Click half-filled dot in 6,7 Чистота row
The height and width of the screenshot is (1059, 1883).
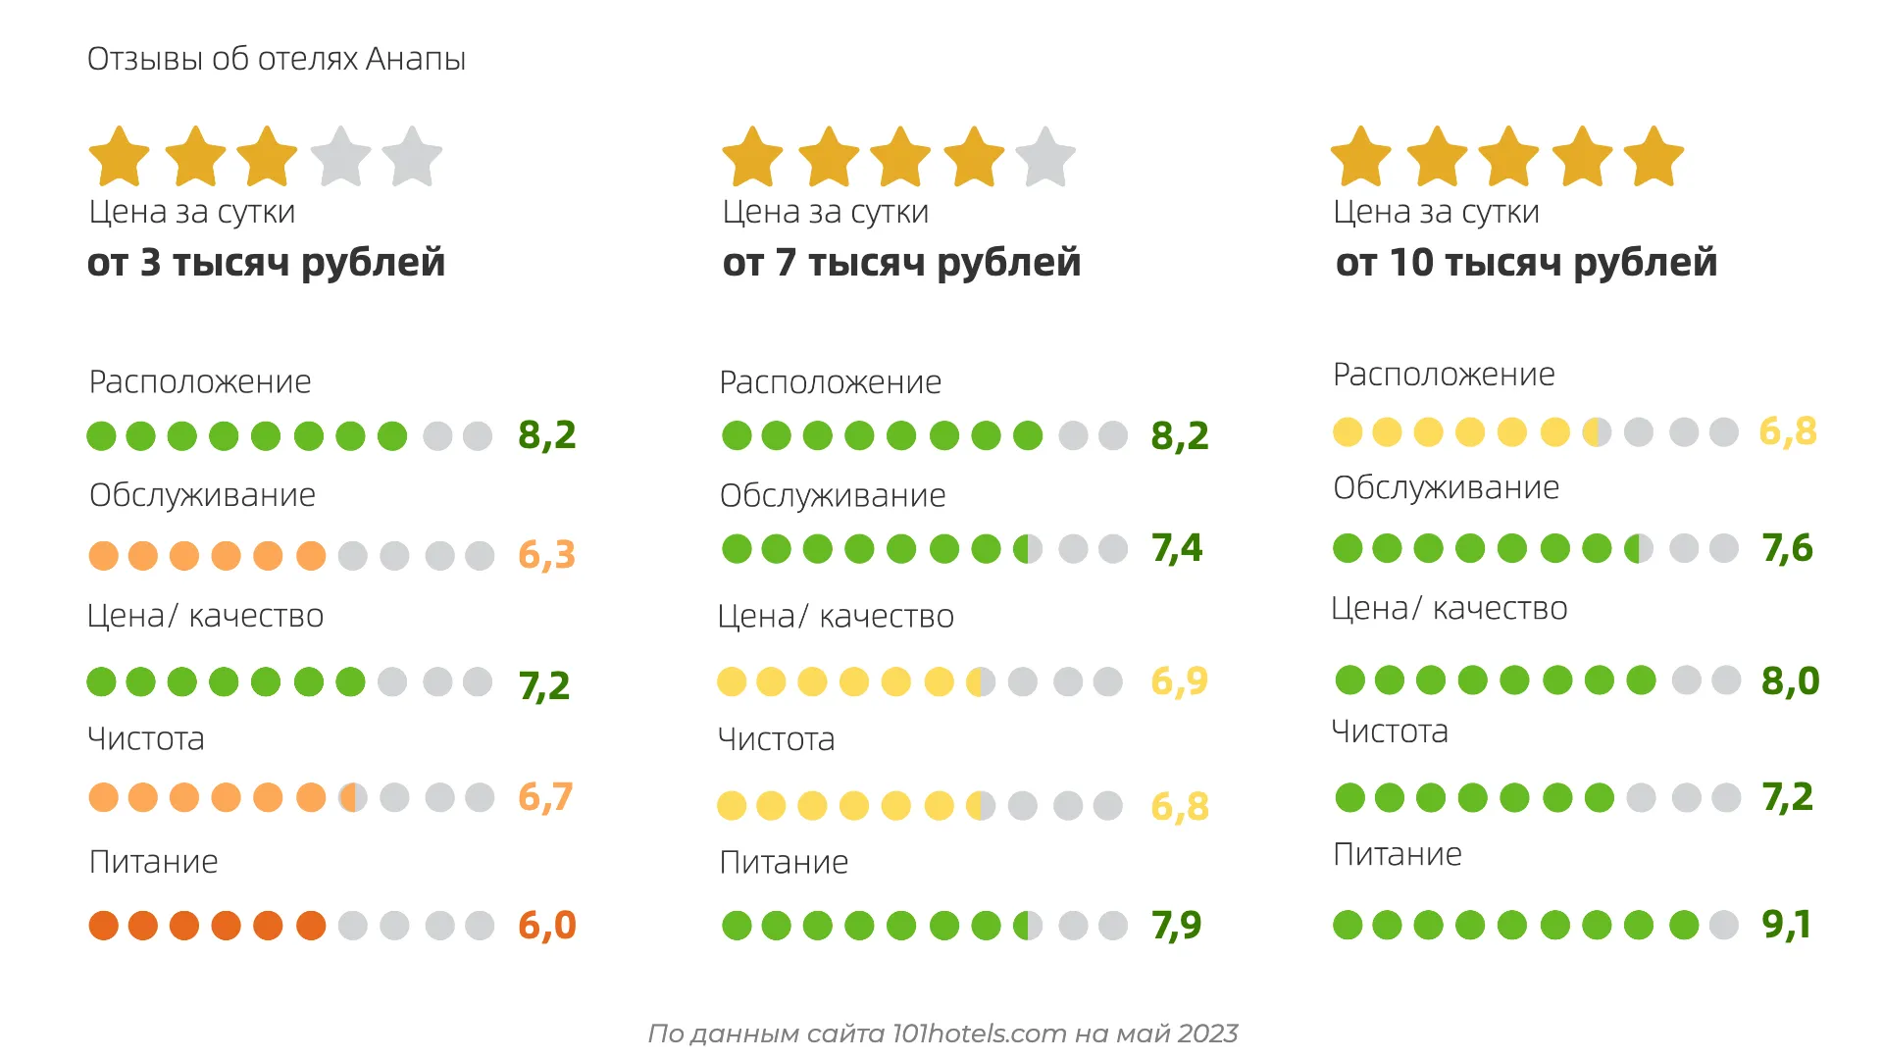[x=353, y=797]
